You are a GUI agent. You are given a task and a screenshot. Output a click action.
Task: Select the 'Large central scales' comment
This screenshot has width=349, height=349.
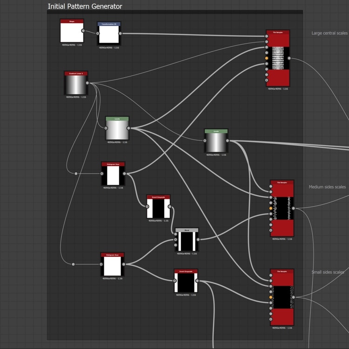[329, 33]
